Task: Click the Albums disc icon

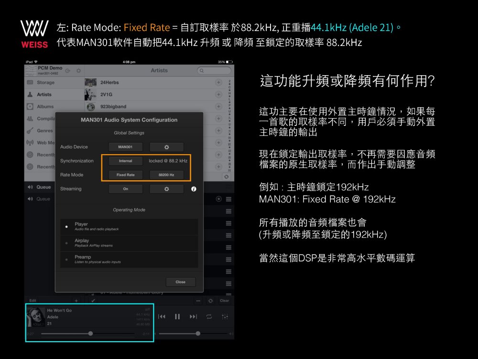Action: coord(30,107)
